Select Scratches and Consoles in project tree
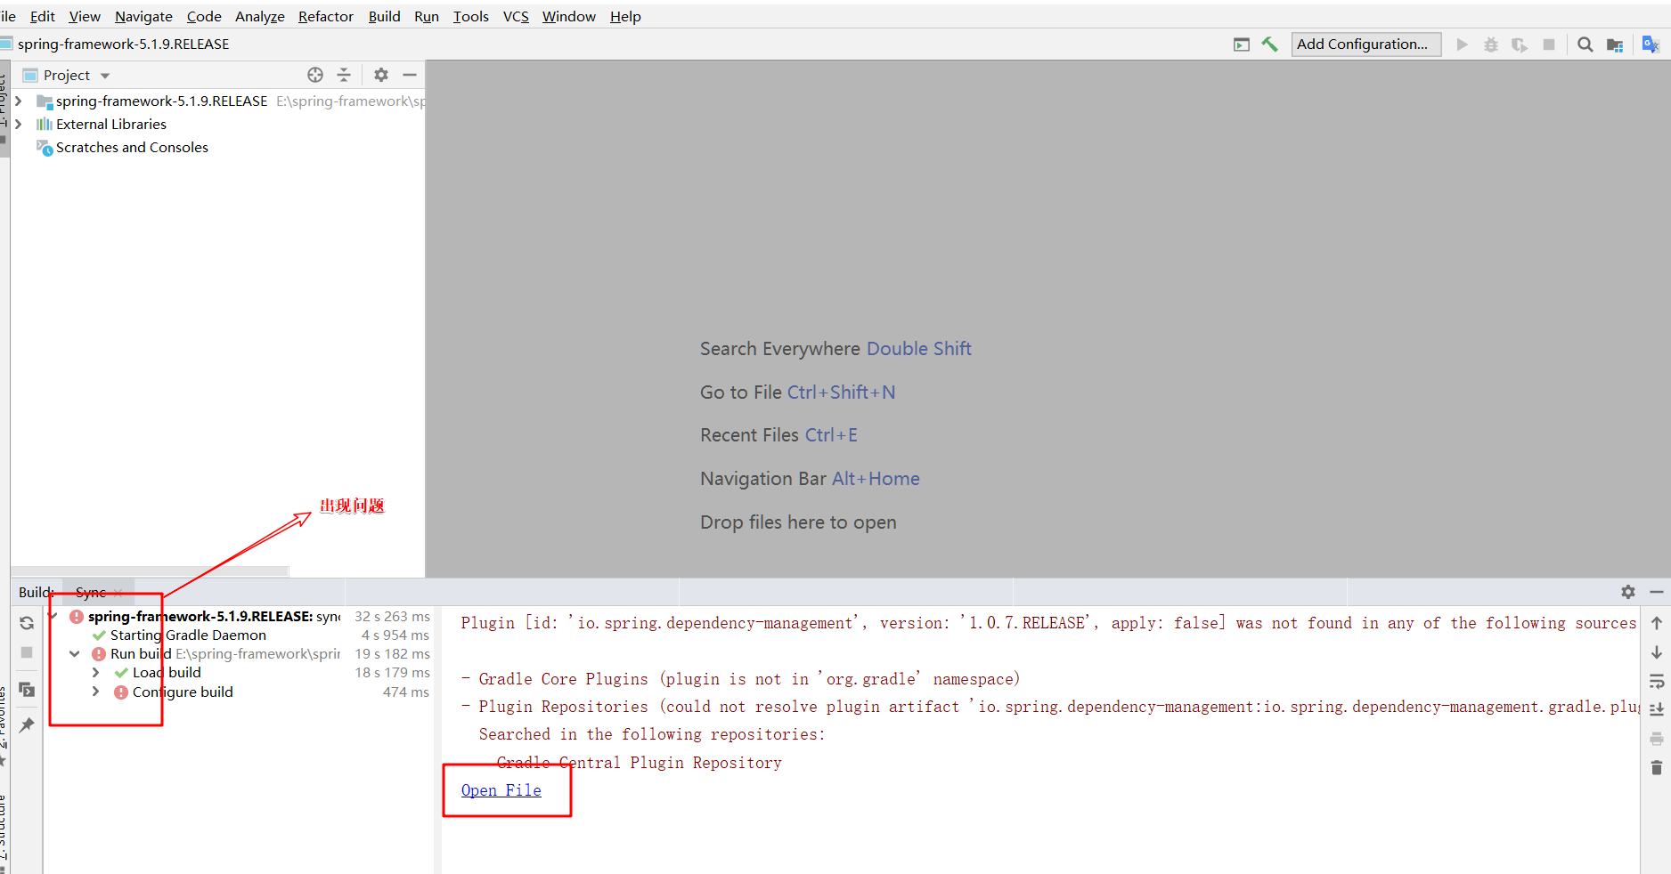The image size is (1671, 874). [x=132, y=148]
